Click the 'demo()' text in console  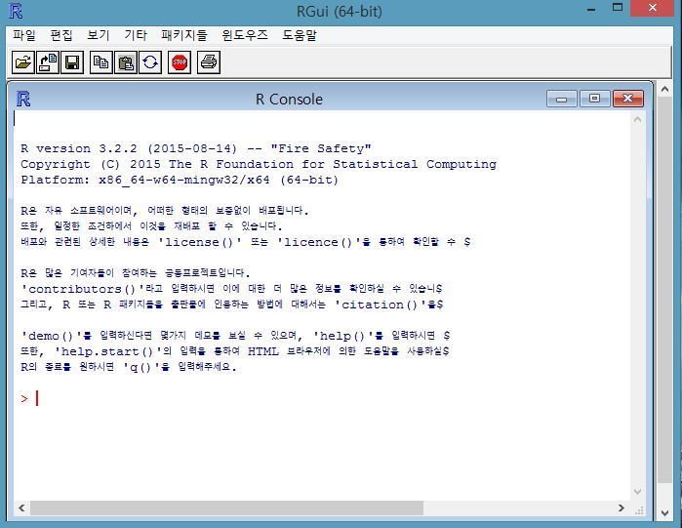(x=52, y=336)
